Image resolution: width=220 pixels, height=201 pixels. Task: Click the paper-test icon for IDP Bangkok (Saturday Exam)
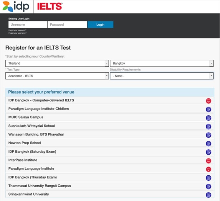[208, 152]
